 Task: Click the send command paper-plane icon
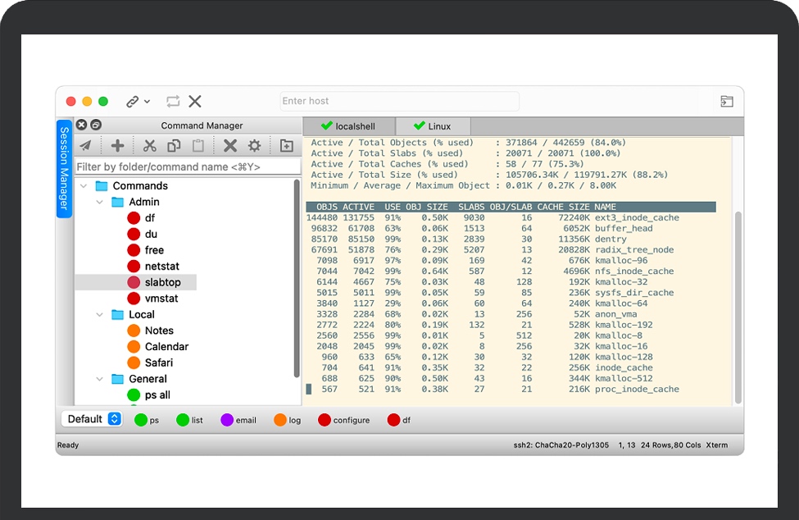point(85,146)
